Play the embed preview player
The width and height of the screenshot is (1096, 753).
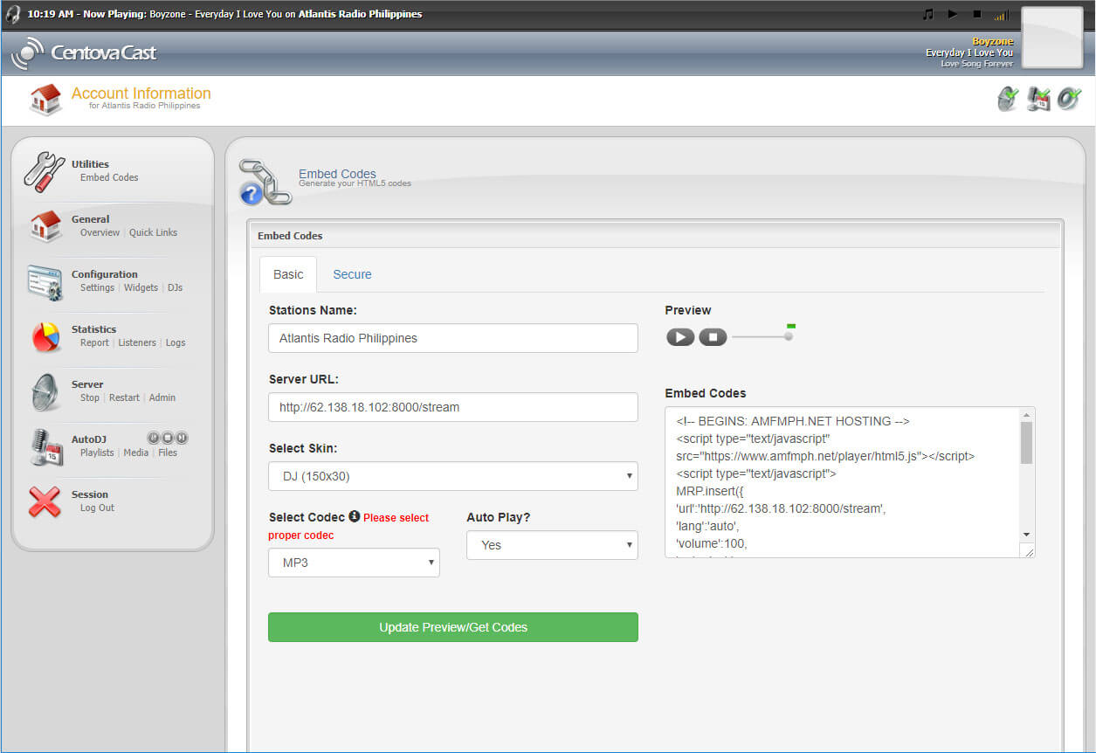point(680,337)
